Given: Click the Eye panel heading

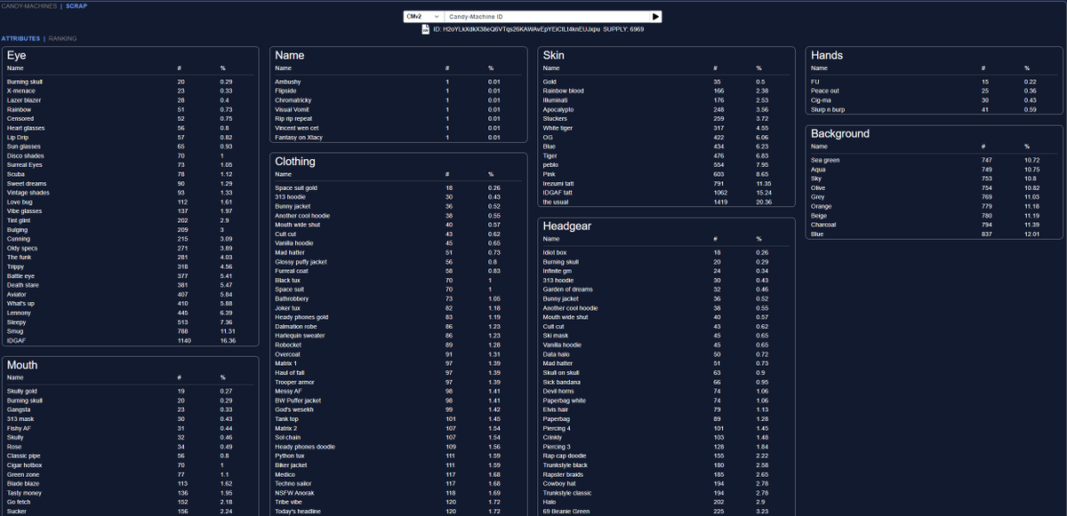Looking at the screenshot, I should [x=16, y=55].
